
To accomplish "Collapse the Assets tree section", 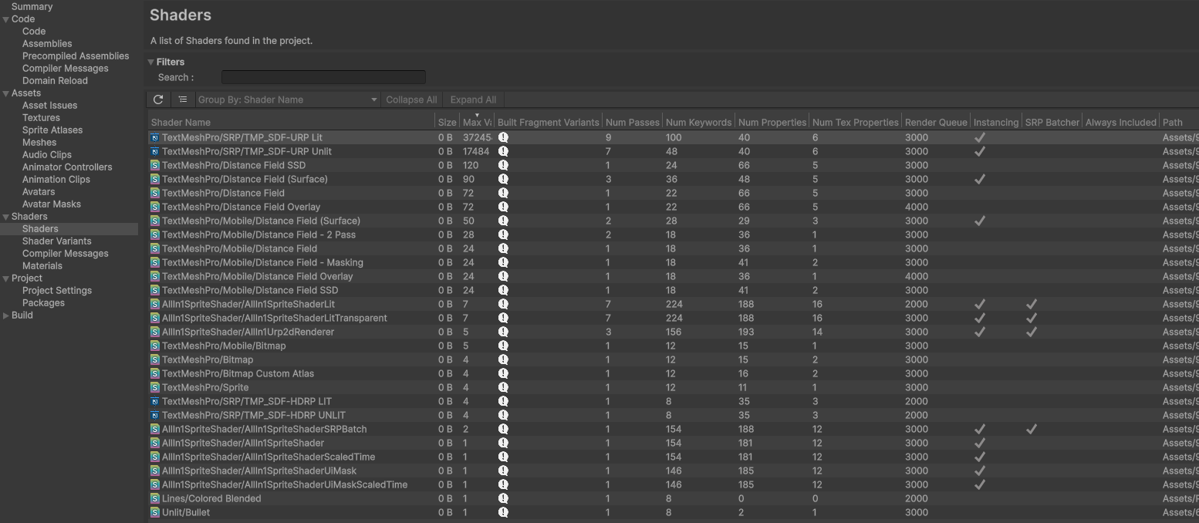I will click(5, 93).
